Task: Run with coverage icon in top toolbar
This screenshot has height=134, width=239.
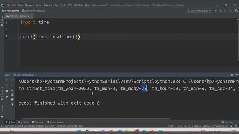Action: 225,11
